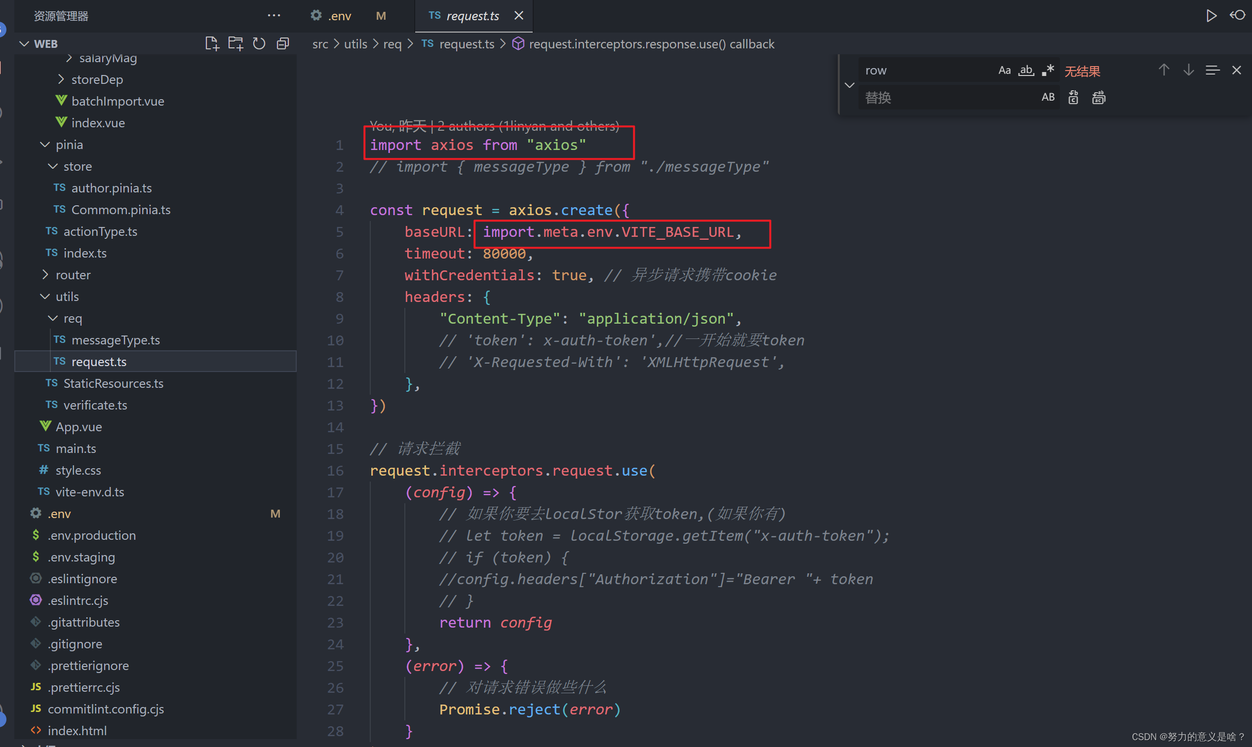Toggle Match Case in find box
This screenshot has height=747, width=1252.
click(x=1004, y=70)
